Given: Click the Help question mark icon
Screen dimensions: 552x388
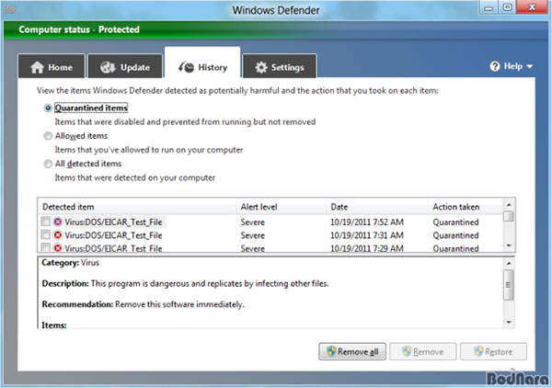Looking at the screenshot, I should (495, 66).
